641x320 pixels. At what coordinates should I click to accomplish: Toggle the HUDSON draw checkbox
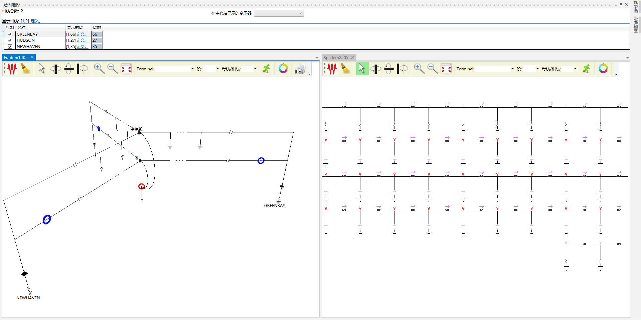click(x=10, y=40)
